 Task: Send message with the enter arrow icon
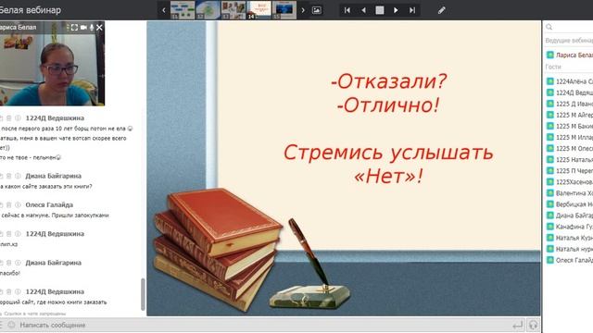click(517, 325)
